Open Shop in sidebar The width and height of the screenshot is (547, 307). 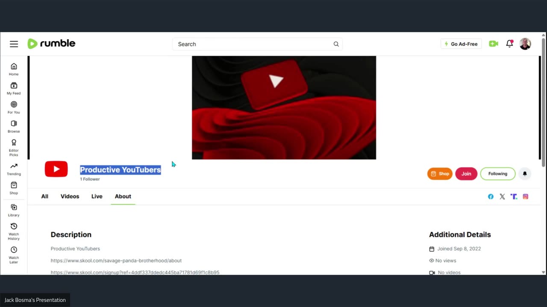(14, 188)
